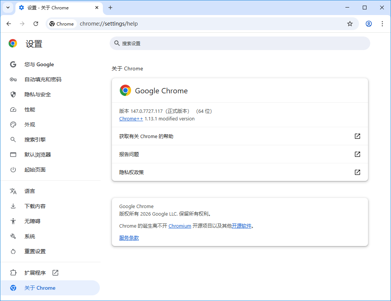
Task: Select 起始页面 in the sidebar
Action: click(50, 170)
